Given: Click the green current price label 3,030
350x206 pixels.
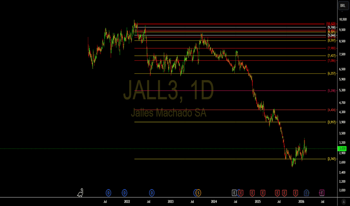Looking at the screenshot, I should pyautogui.click(x=342, y=149).
